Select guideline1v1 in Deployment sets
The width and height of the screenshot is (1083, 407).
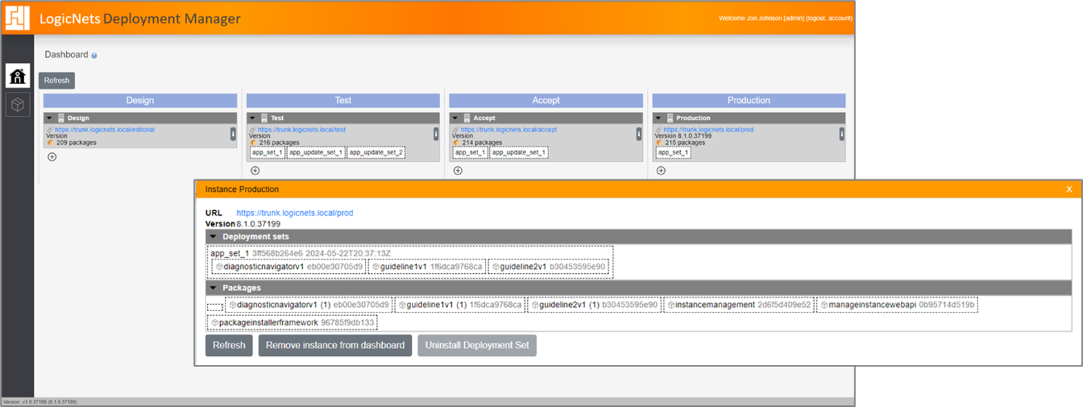pos(427,267)
